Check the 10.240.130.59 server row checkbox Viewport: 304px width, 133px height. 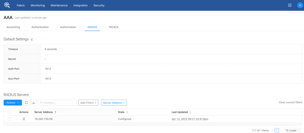click(9, 119)
